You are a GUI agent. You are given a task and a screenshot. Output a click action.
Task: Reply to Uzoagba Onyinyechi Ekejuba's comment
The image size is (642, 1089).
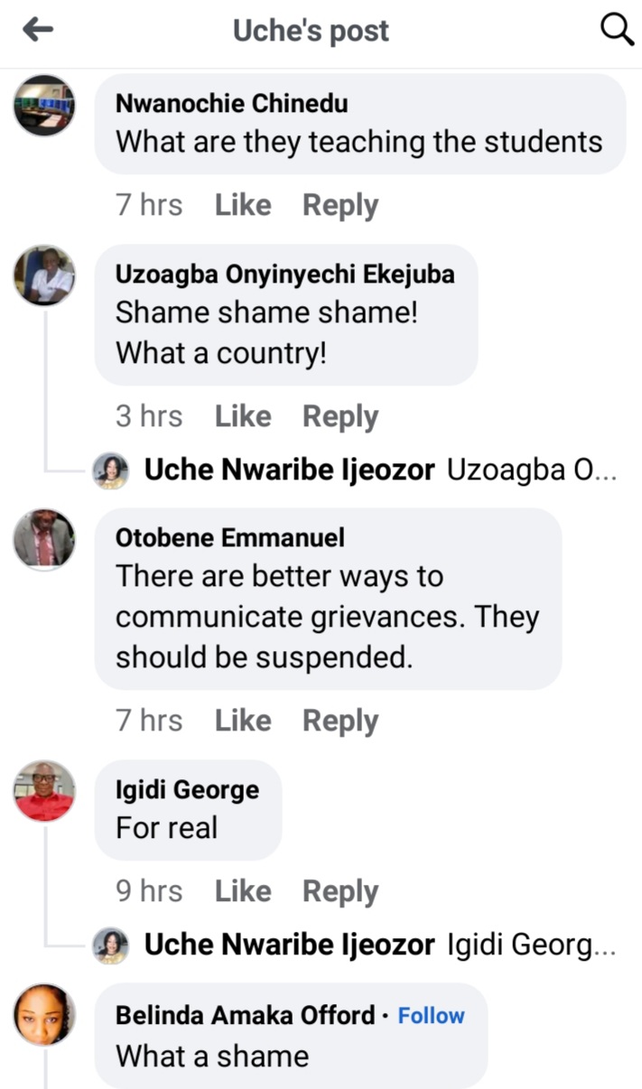[340, 416]
